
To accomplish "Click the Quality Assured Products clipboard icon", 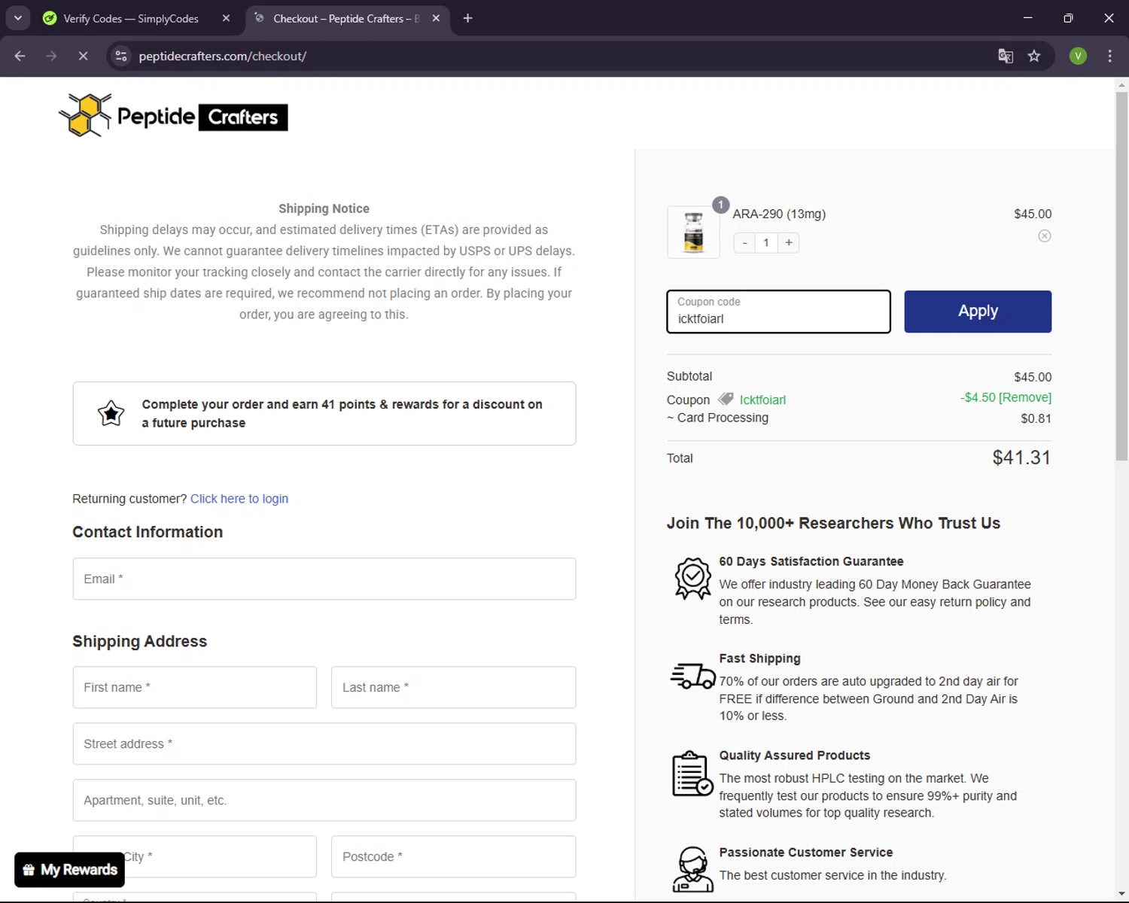I will click(x=692, y=774).
